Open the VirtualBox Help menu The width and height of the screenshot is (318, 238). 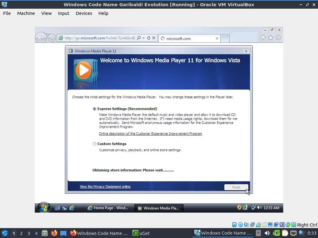[103, 13]
